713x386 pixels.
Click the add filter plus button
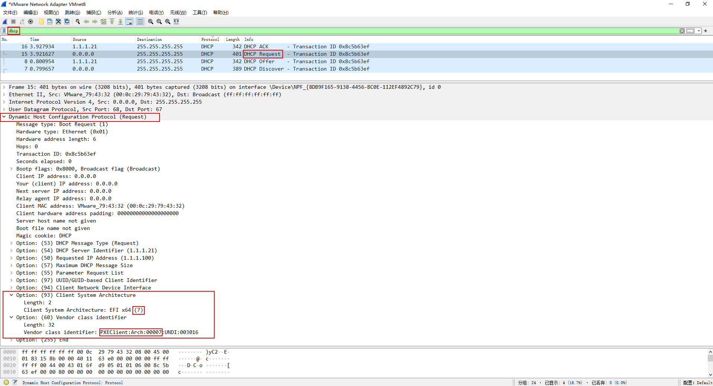pos(706,31)
